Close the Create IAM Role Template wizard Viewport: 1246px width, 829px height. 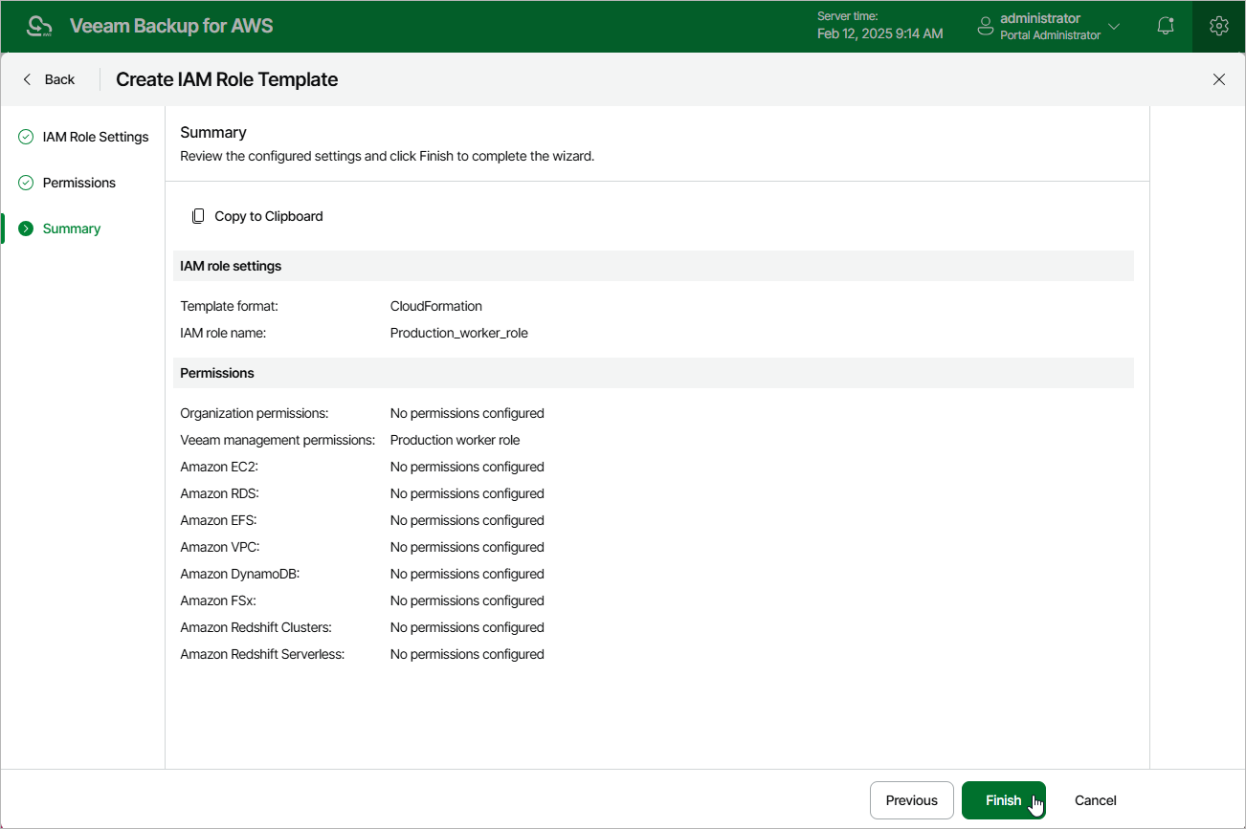(1218, 79)
